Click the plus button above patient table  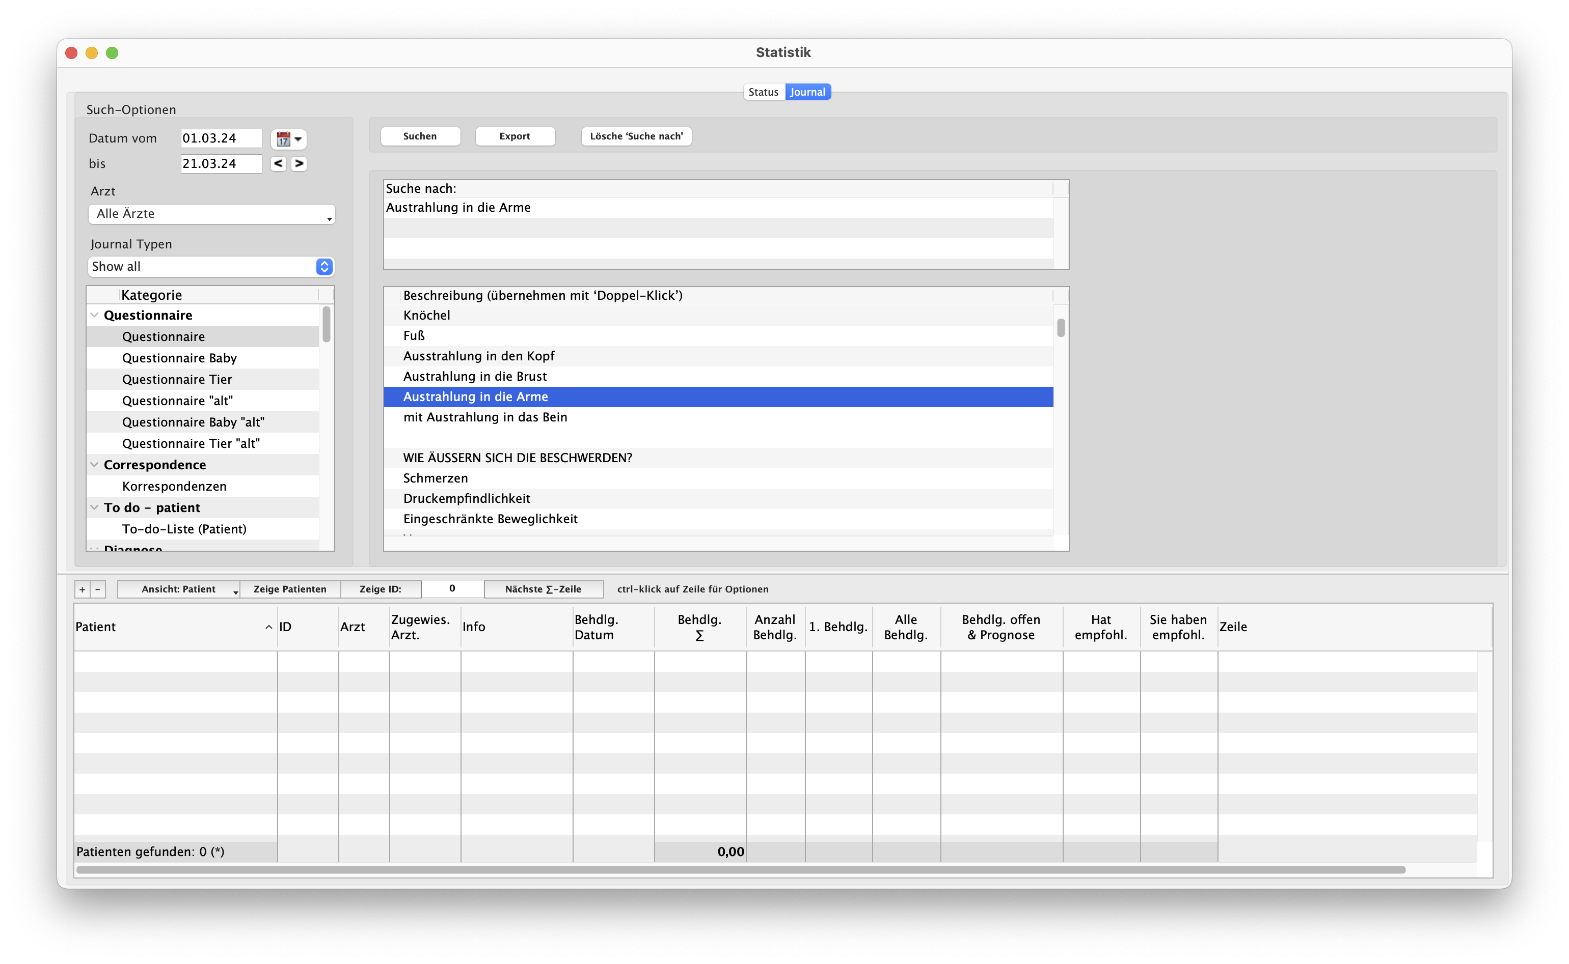[x=83, y=589]
